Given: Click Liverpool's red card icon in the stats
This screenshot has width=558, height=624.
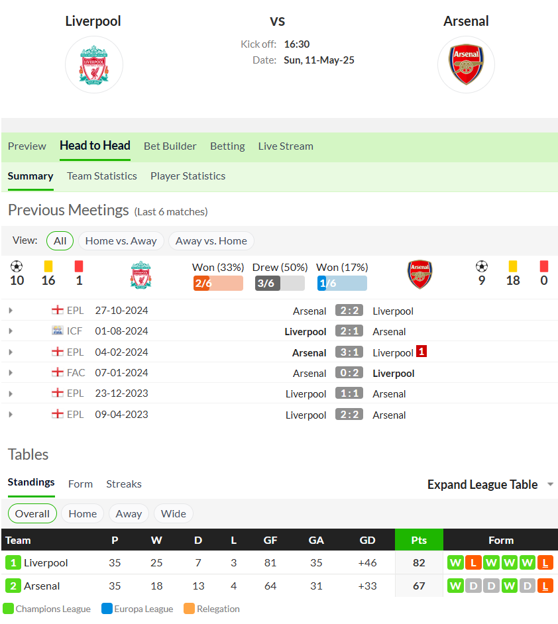Looking at the screenshot, I should point(79,266).
